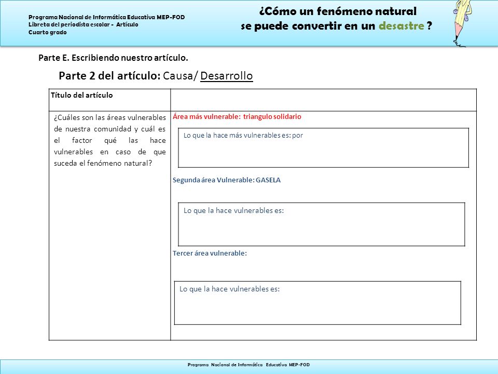This screenshot has width=498, height=374.
Task: Click the 'Lo que la hace más vulnerables es: por' box
Action: (x=323, y=148)
